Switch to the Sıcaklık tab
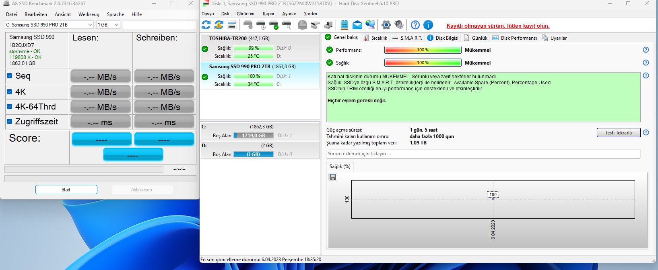Image resolution: width=658 pixels, height=270 pixels. pyautogui.click(x=375, y=38)
